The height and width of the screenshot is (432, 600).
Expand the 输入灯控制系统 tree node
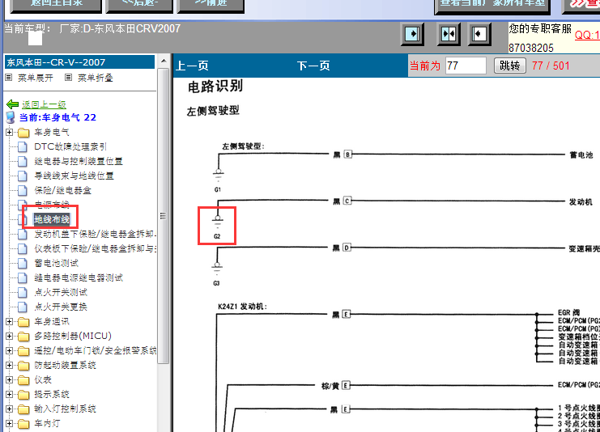tap(10, 409)
